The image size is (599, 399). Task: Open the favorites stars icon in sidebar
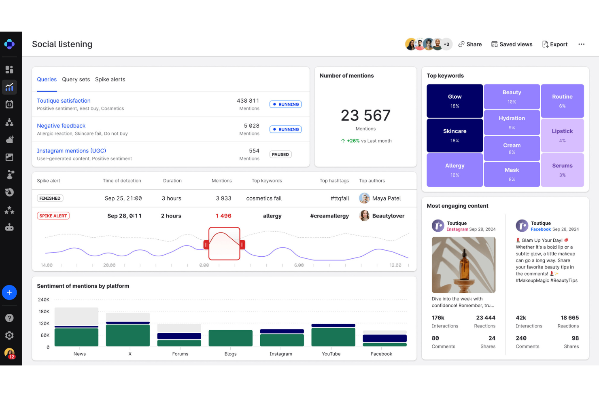click(x=9, y=210)
